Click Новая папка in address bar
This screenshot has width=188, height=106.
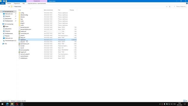18,6
